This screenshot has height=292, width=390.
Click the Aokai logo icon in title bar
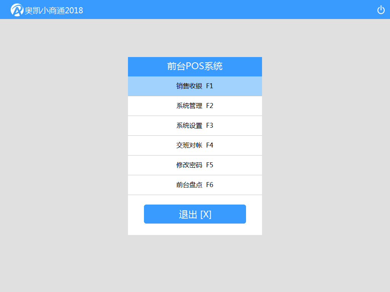pyautogui.click(x=16, y=10)
